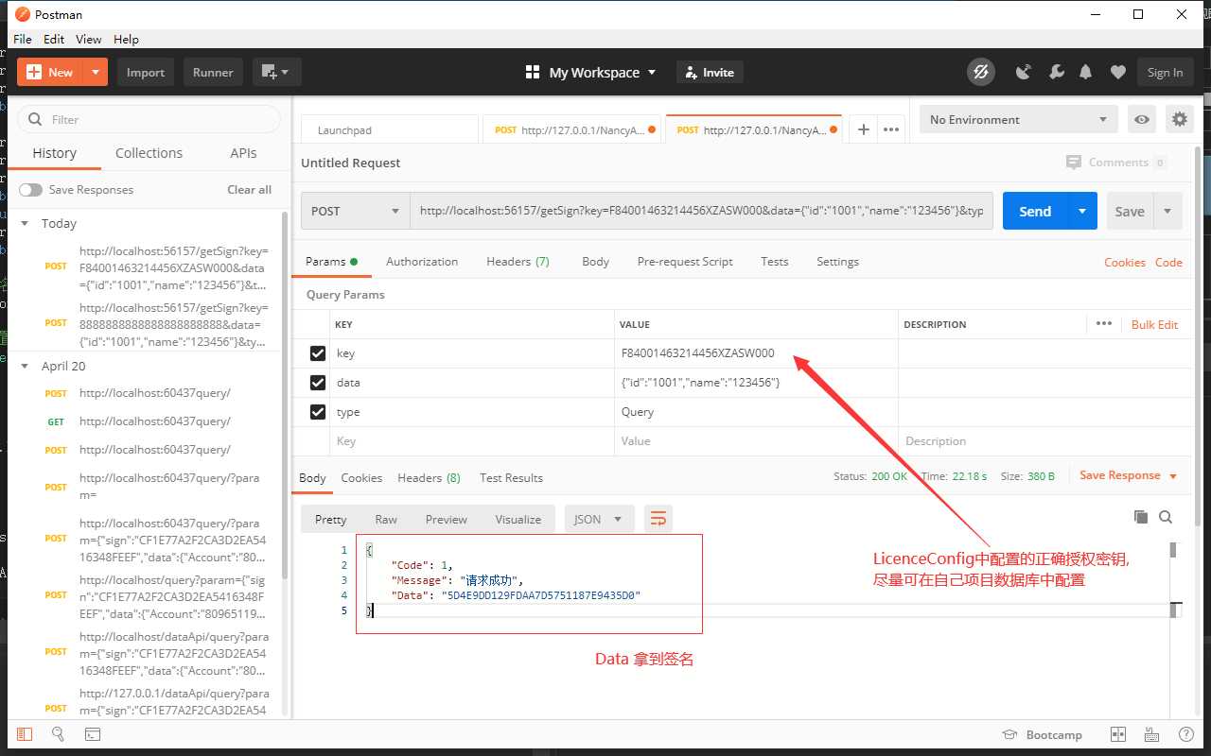Search the response body with magnifier icon
1211x756 pixels.
click(1166, 517)
